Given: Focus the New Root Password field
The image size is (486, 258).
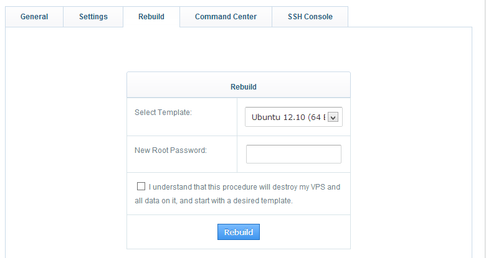Looking at the screenshot, I should (293, 154).
